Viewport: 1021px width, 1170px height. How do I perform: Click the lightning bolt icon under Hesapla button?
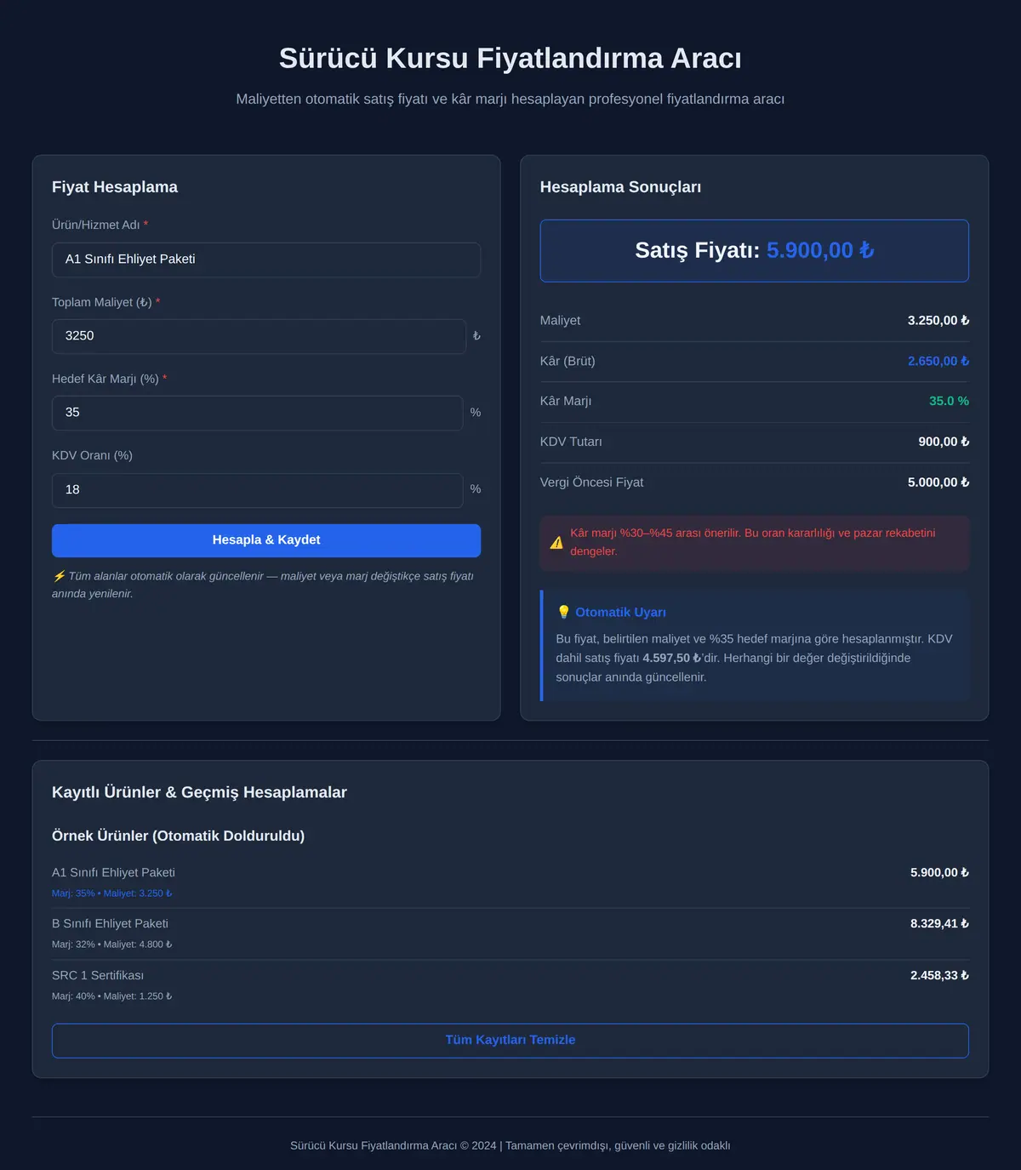[59, 576]
